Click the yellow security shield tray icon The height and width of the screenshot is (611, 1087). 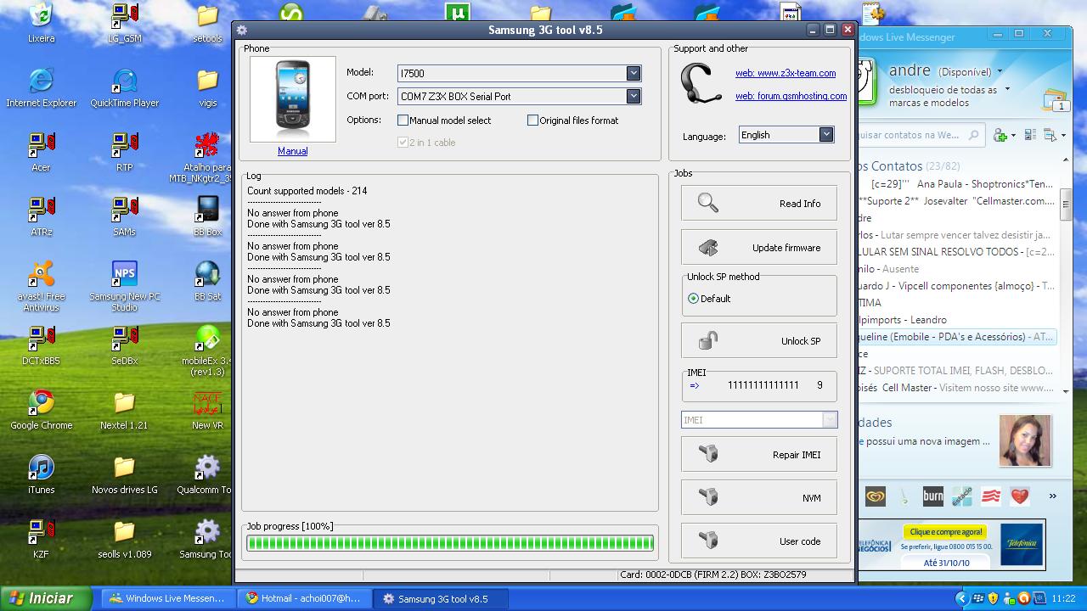[993, 598]
